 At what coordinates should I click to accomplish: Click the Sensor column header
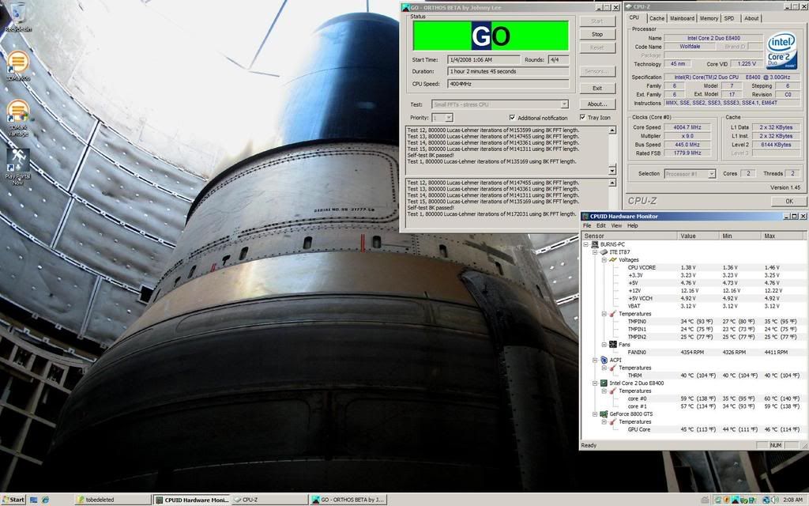tap(629, 236)
